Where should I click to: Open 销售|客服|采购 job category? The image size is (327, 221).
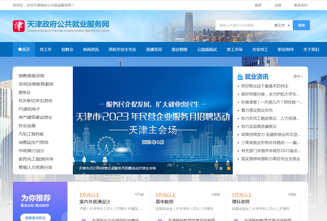[31, 76]
